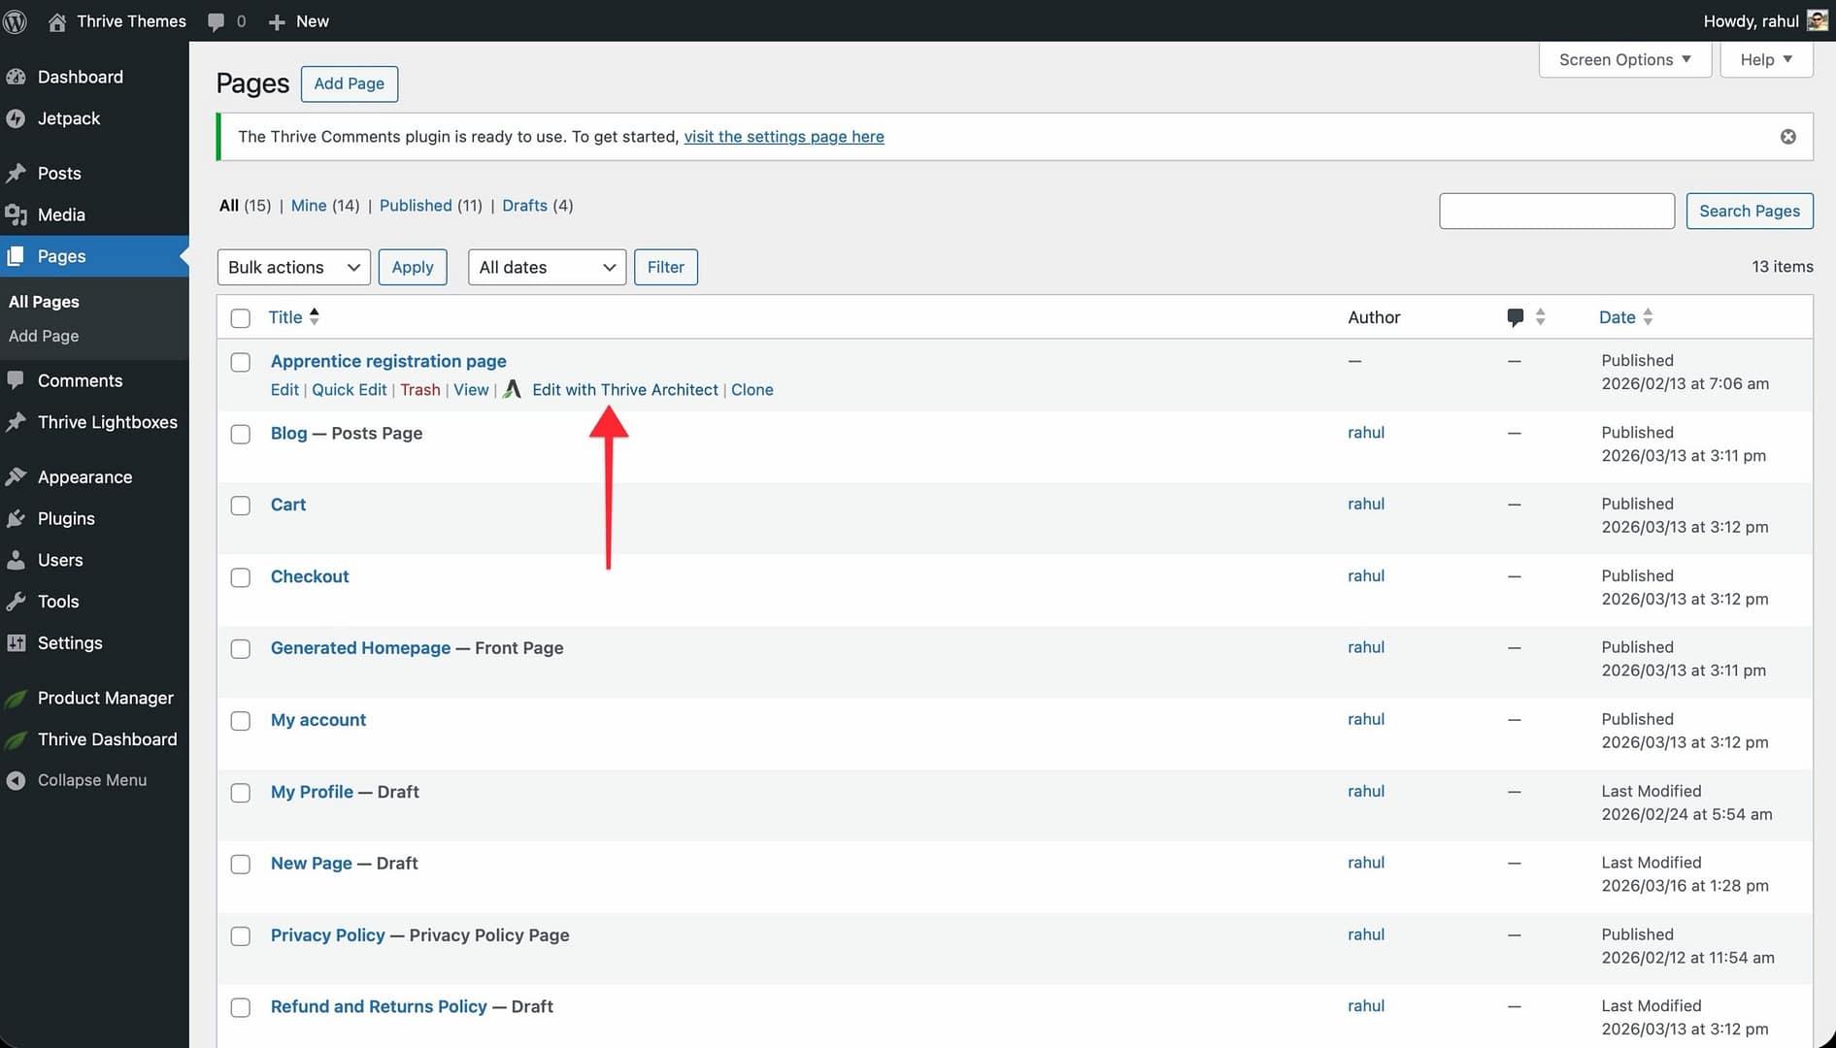Tick the select-all checkbox in header
1836x1048 pixels.
241,318
